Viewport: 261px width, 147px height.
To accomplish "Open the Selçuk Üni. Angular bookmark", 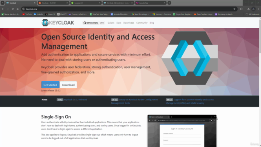I will click(x=182, y=14).
